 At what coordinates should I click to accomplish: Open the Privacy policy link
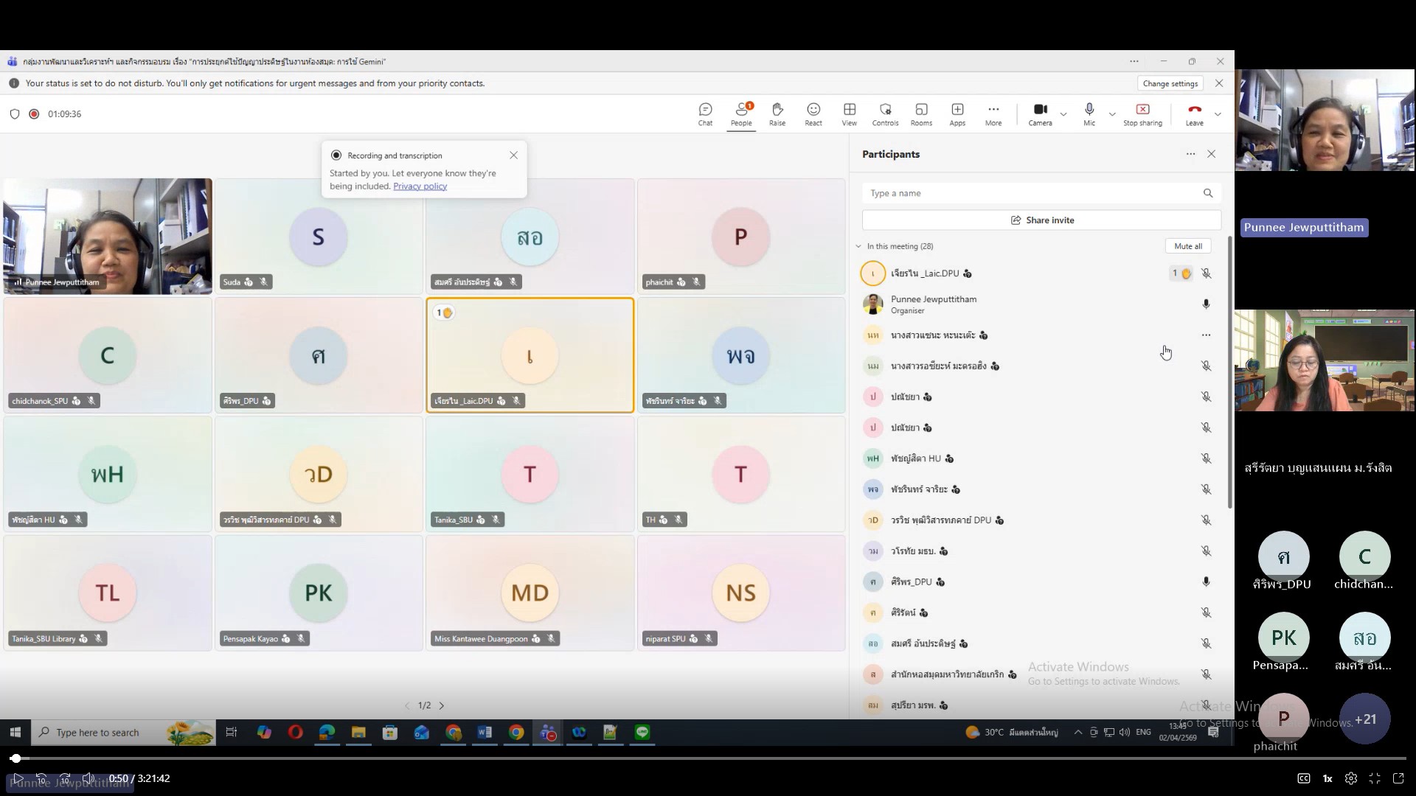tap(420, 186)
